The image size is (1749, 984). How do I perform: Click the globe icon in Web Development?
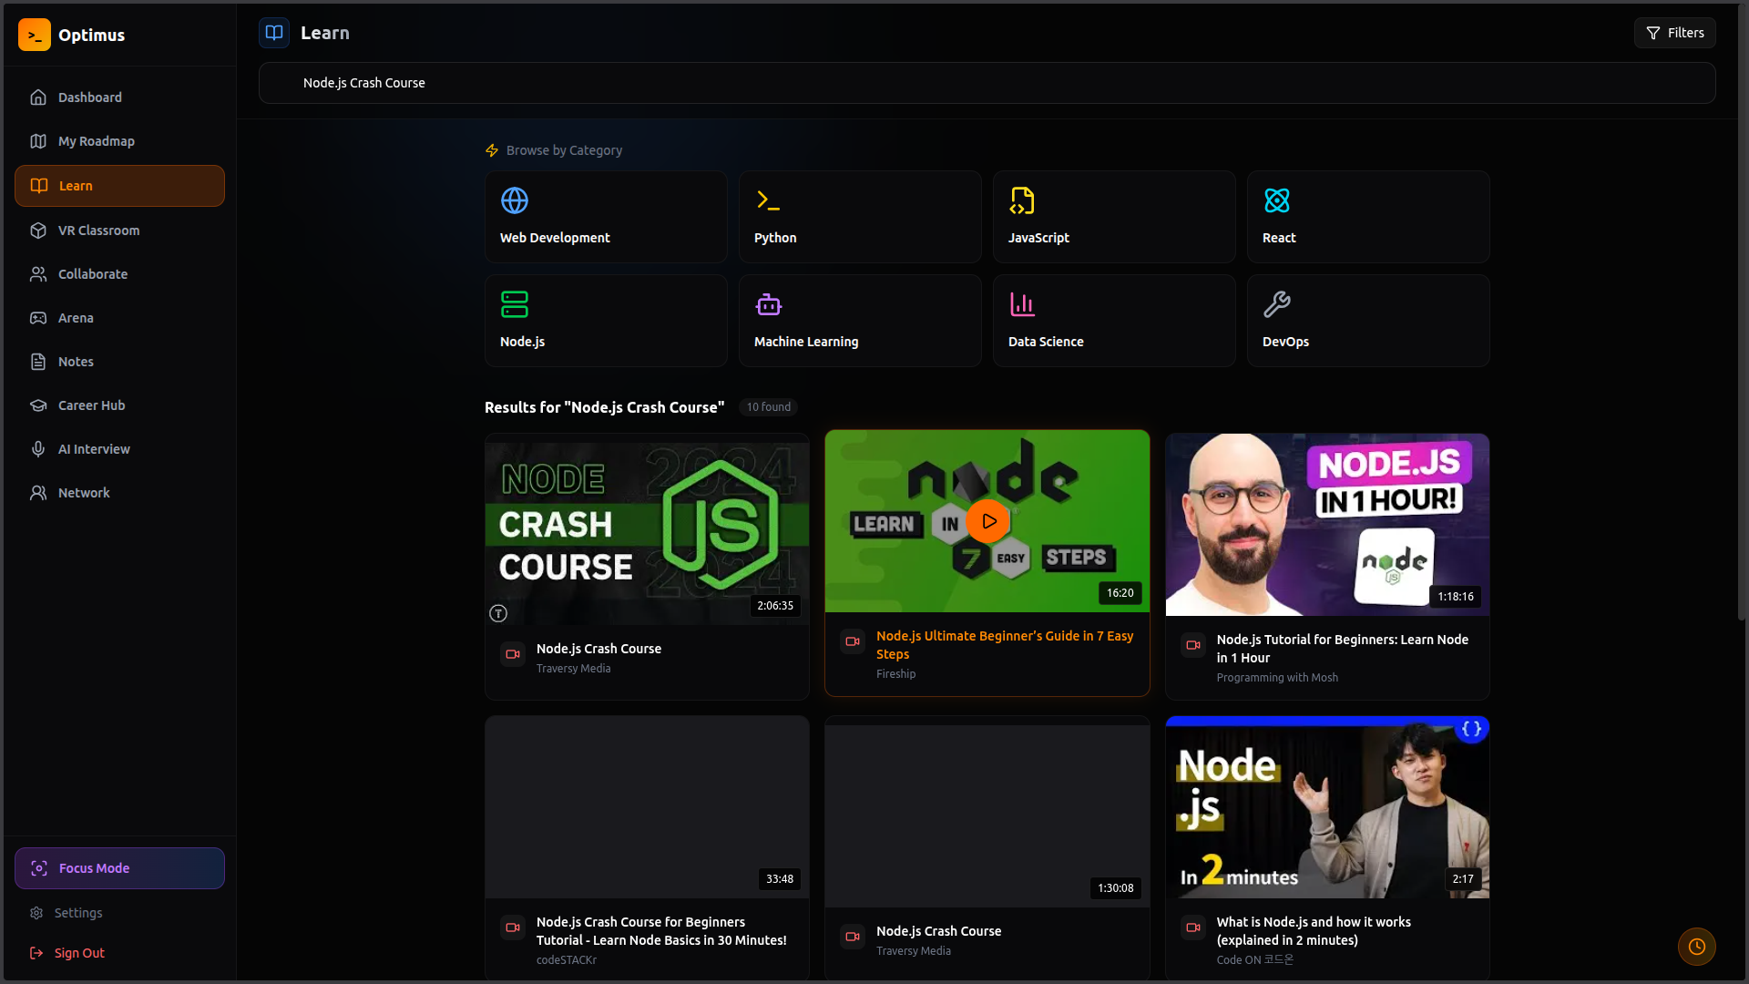click(x=515, y=200)
